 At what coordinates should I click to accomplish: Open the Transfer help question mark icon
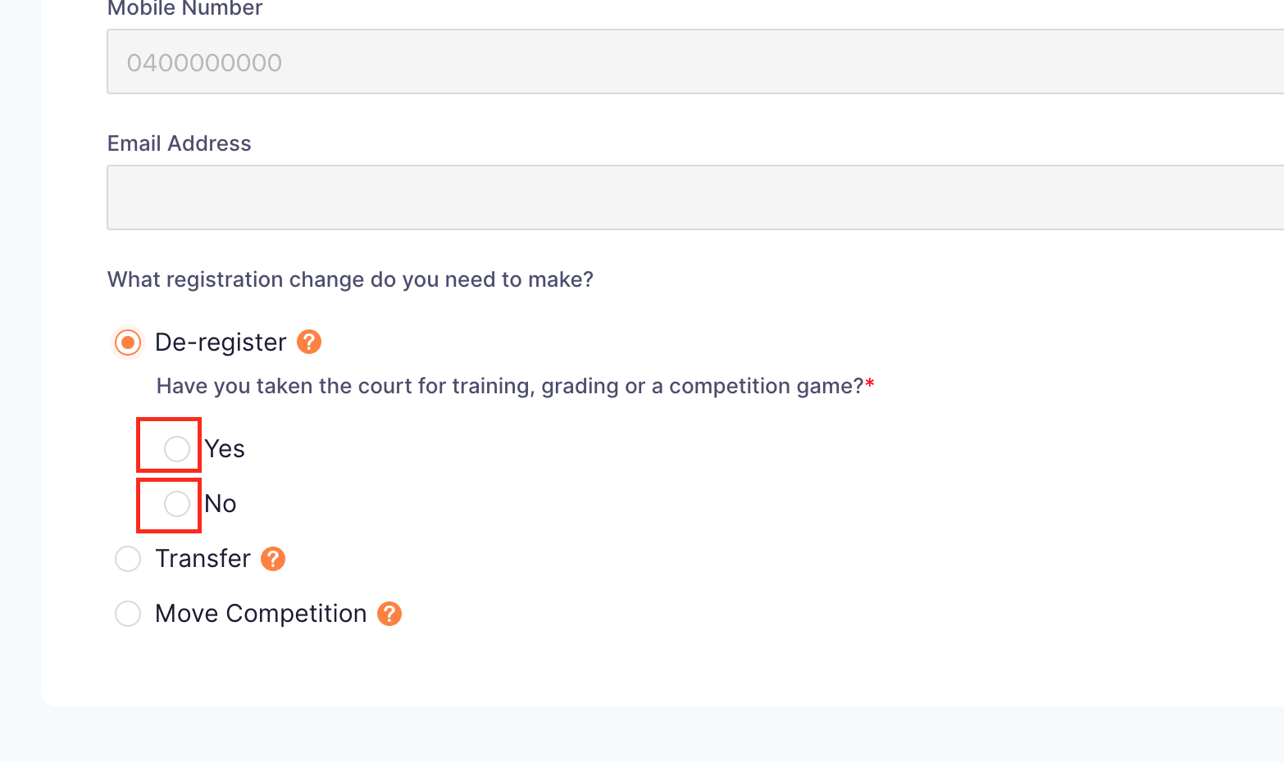click(x=273, y=559)
